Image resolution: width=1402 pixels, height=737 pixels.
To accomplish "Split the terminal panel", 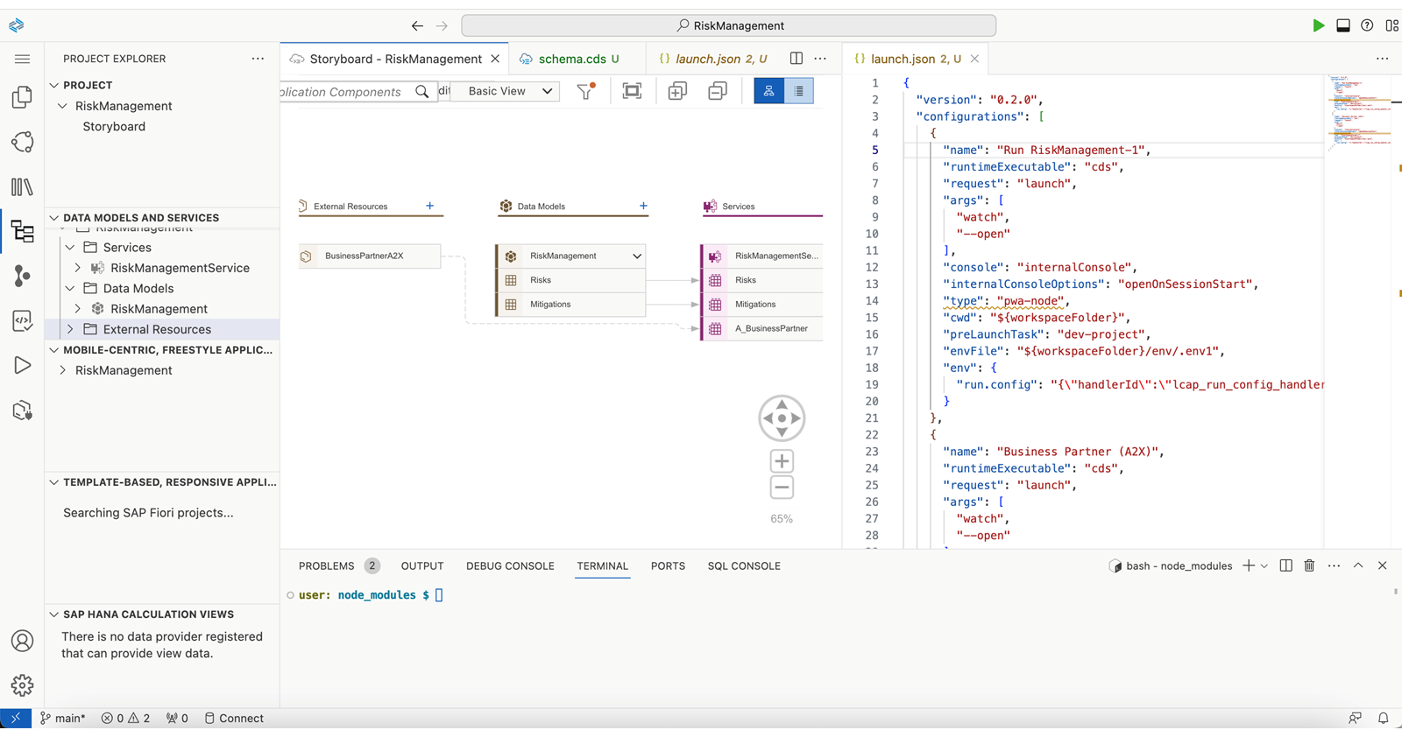I will point(1285,565).
